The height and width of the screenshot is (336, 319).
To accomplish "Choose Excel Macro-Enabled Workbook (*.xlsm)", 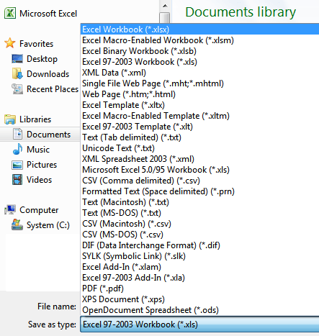I will click(x=199, y=40).
